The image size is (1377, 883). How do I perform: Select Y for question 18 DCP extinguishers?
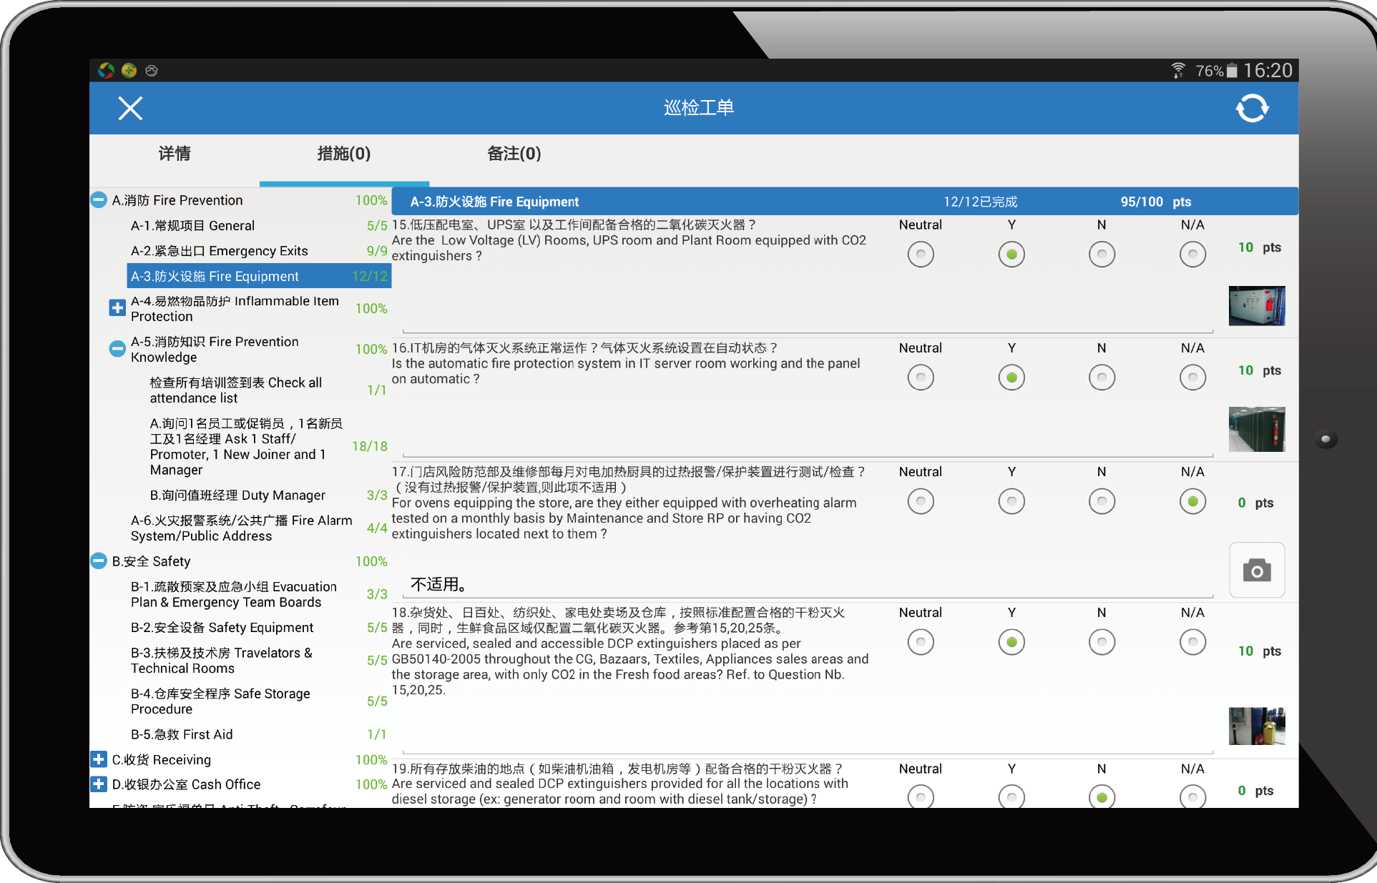click(x=1011, y=642)
